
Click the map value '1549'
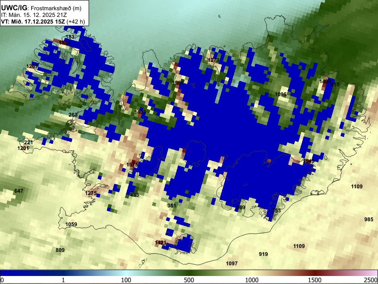(309, 161)
